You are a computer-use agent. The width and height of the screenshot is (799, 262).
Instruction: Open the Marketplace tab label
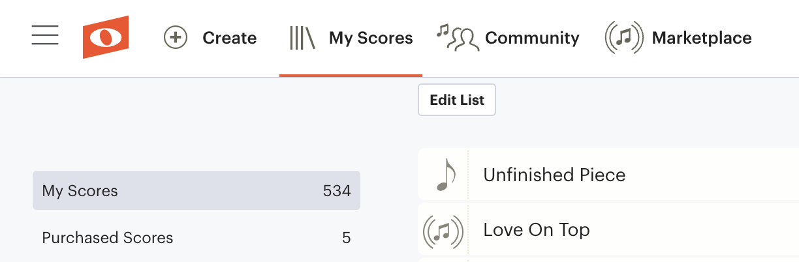(702, 38)
